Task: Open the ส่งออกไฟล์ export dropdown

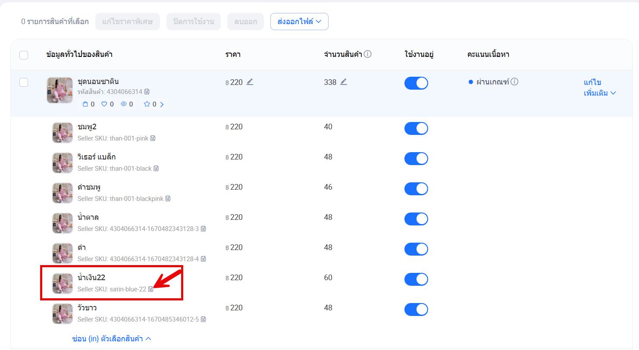Action: pyautogui.click(x=299, y=22)
